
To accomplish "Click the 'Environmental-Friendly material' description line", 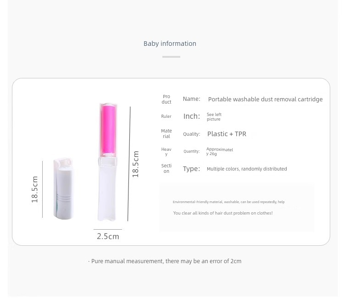I will coord(228,202).
